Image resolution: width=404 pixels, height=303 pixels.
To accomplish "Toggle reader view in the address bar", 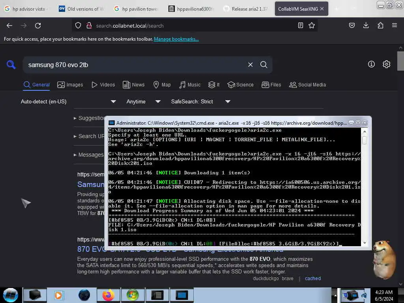I will 300,25.
